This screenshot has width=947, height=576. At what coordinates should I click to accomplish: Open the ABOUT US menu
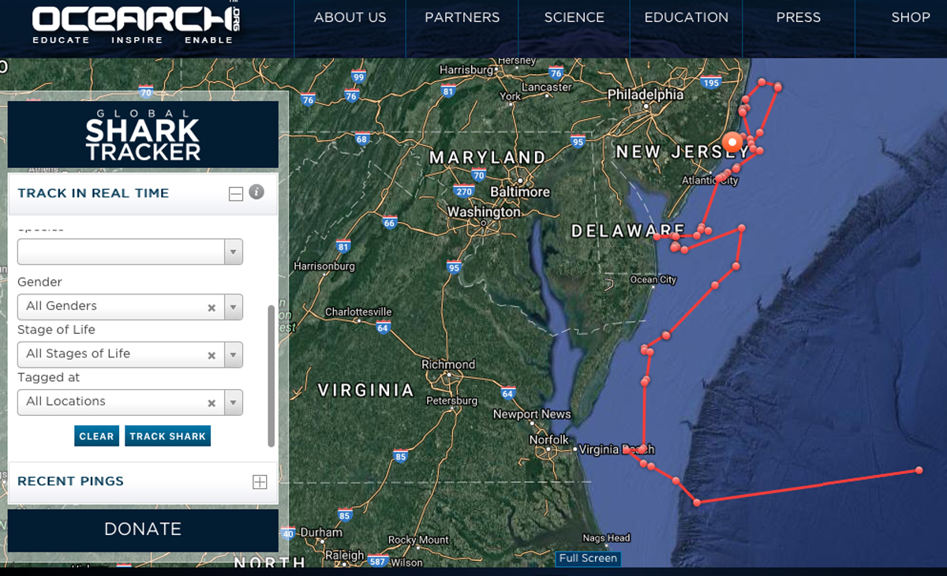pos(350,17)
